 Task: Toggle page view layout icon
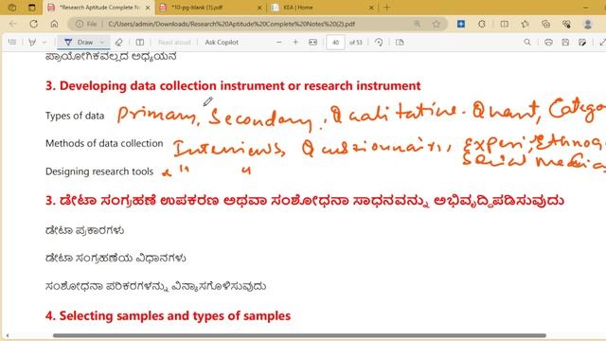(140, 42)
